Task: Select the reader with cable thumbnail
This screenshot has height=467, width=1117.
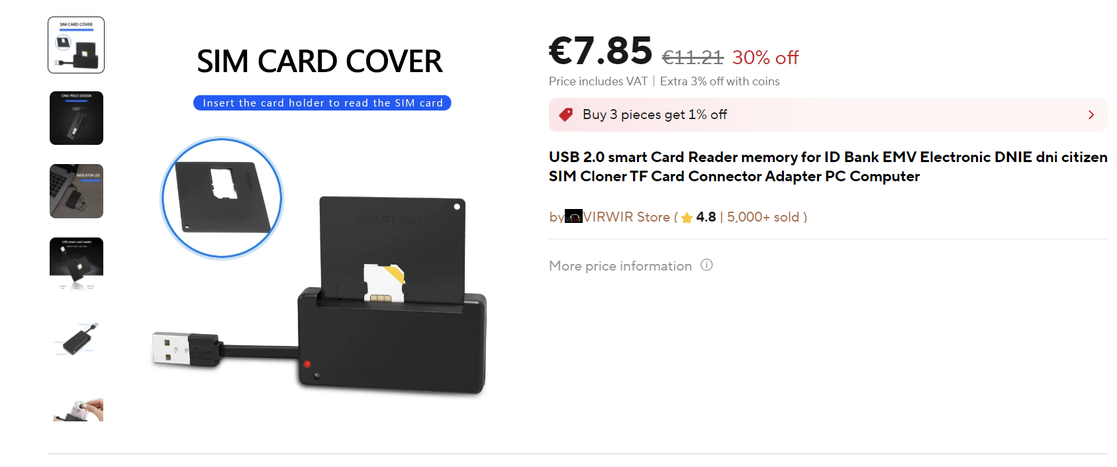Action: click(x=76, y=337)
